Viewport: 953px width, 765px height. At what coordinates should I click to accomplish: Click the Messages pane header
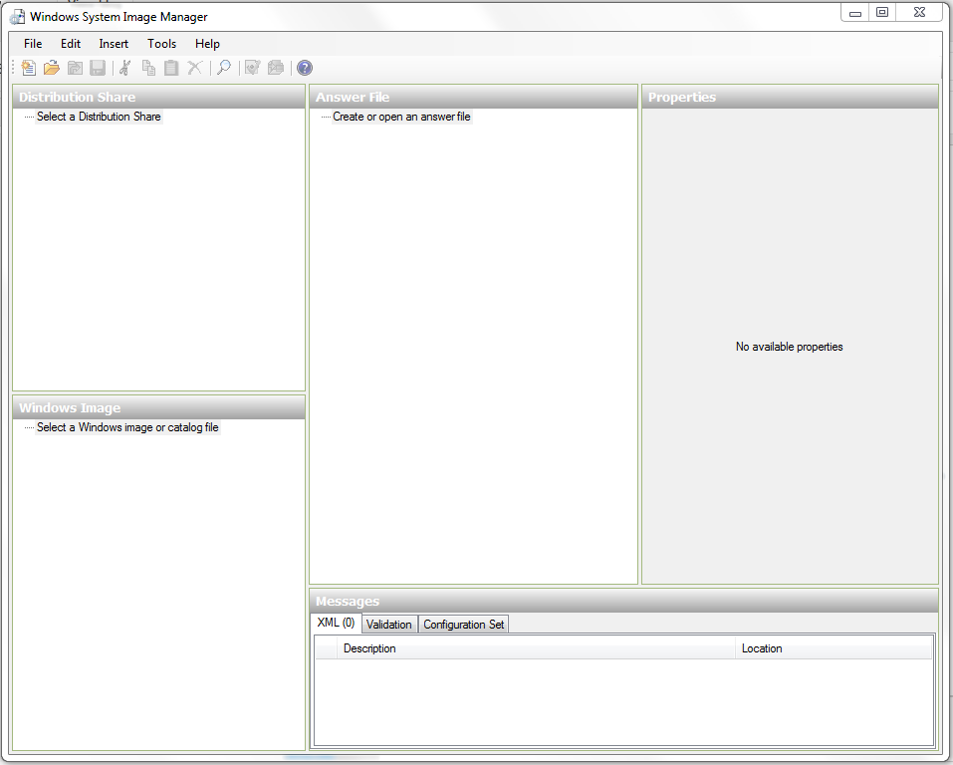624,601
